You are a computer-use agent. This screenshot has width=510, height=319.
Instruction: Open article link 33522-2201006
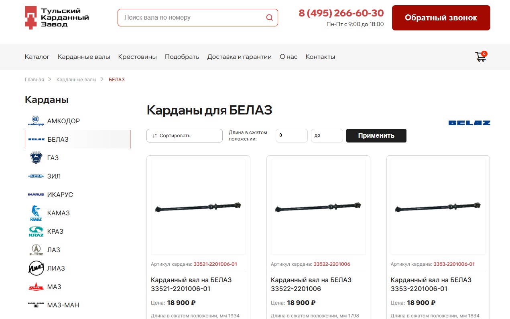pos(332,264)
